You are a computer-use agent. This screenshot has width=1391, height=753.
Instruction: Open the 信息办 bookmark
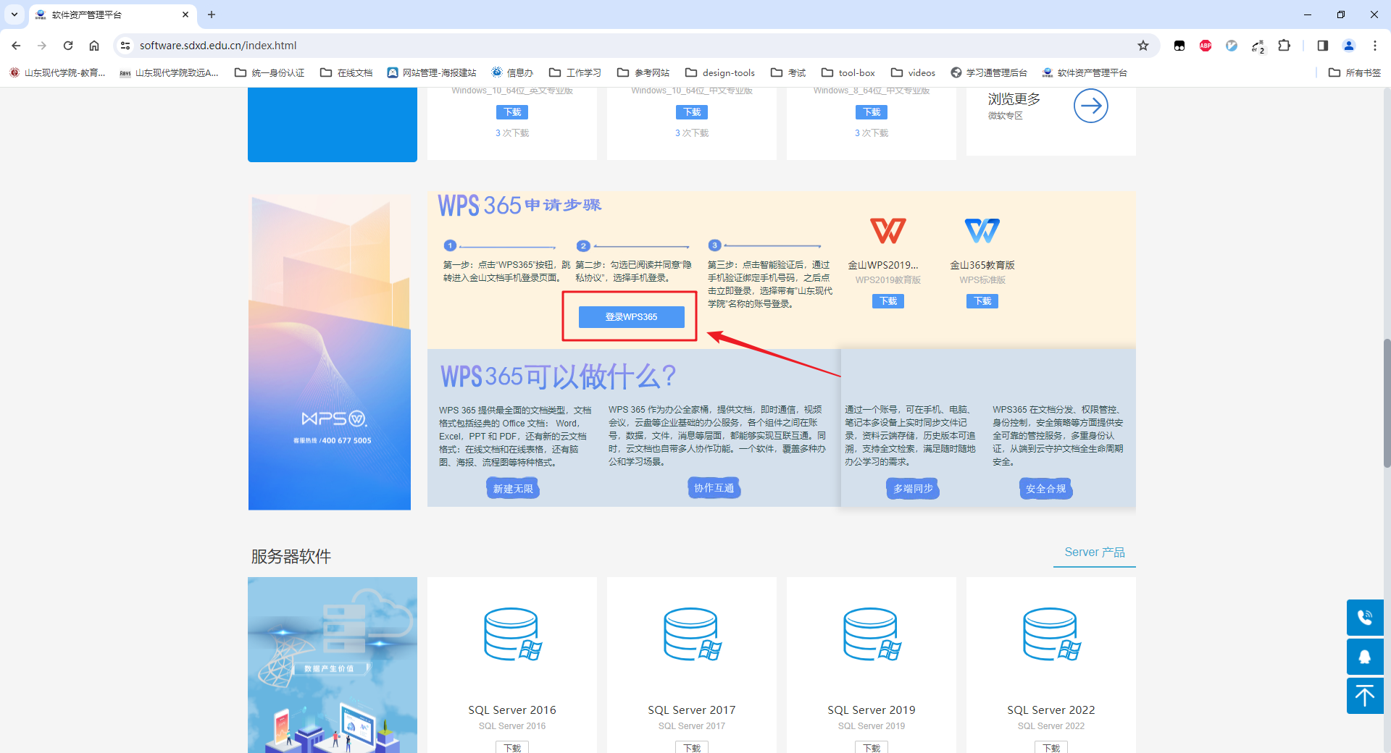pos(512,72)
